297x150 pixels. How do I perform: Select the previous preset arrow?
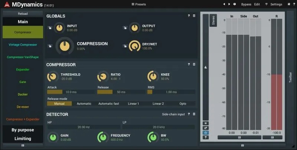tap(224, 4)
